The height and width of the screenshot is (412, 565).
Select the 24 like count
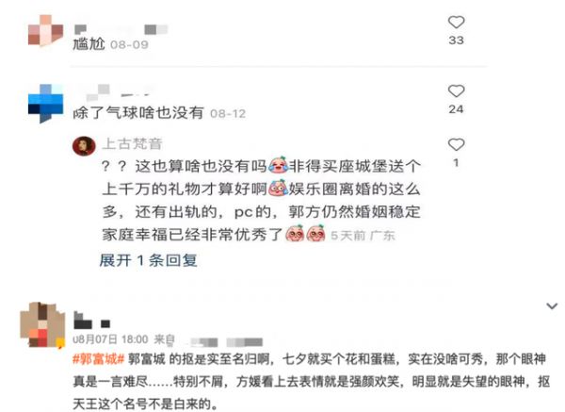click(456, 109)
